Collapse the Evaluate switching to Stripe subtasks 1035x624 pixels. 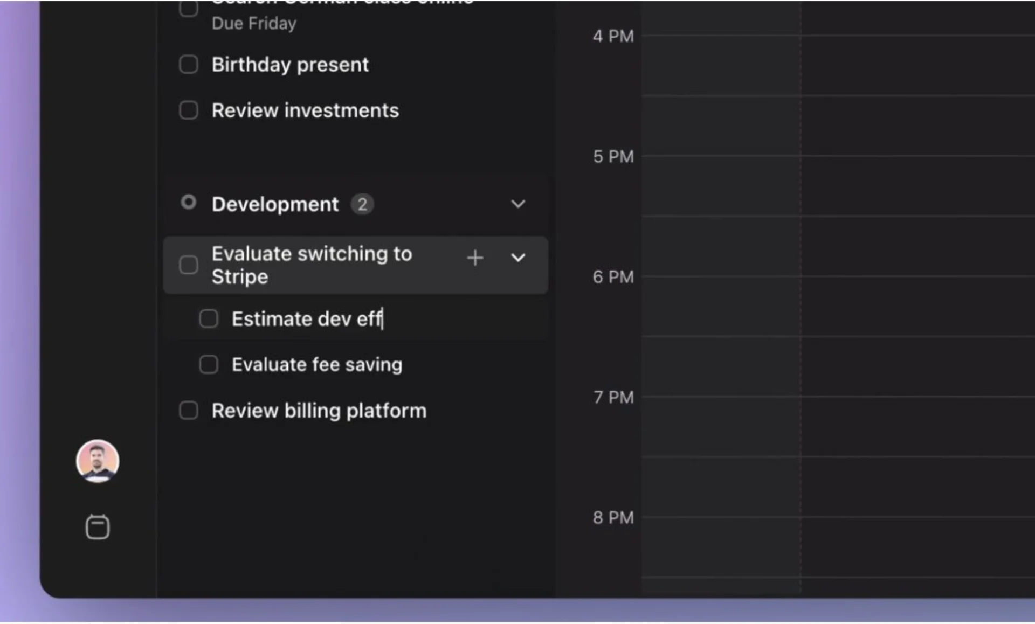[517, 258]
